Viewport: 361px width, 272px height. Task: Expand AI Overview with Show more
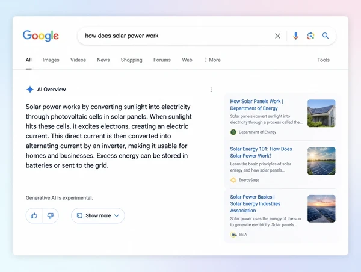click(x=98, y=216)
